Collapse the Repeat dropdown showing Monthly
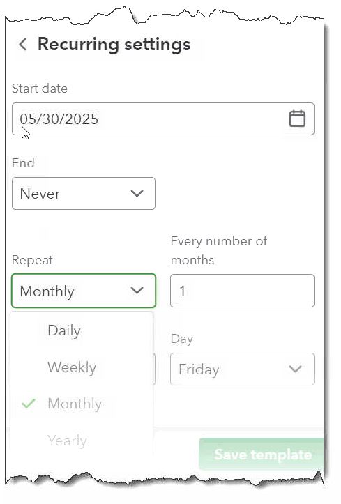This screenshot has height=504, width=341. (x=84, y=291)
